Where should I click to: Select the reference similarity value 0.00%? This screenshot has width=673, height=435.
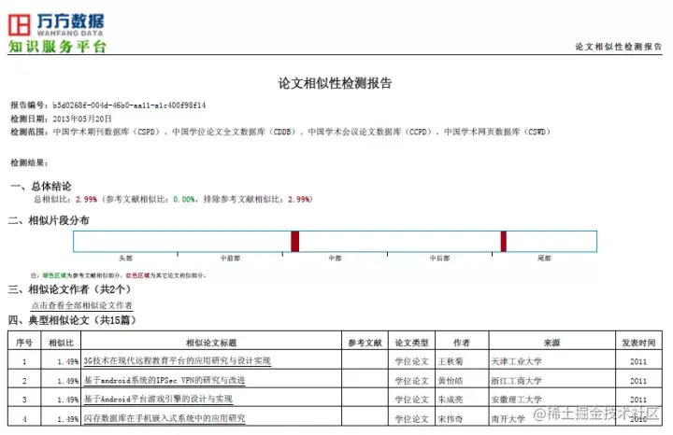pos(184,199)
